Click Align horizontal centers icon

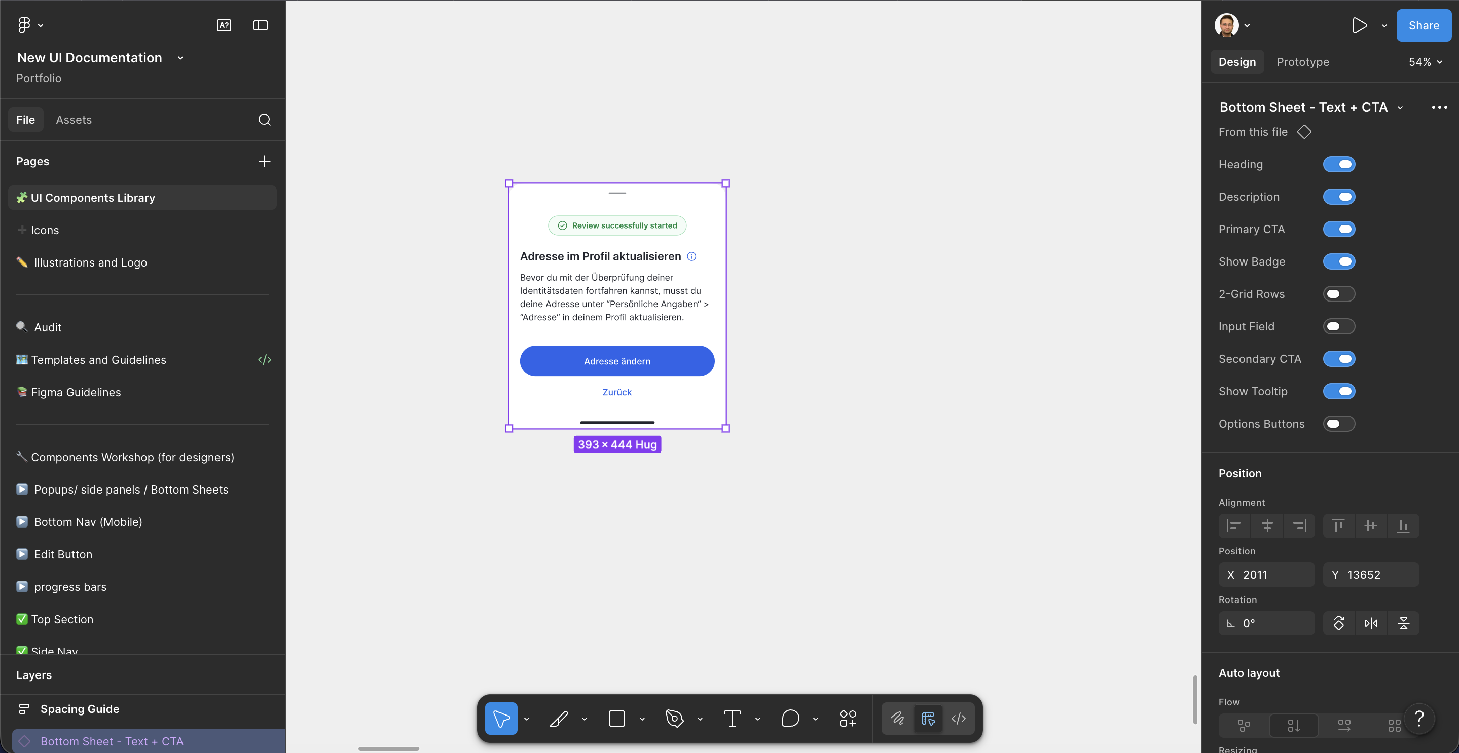tap(1267, 526)
